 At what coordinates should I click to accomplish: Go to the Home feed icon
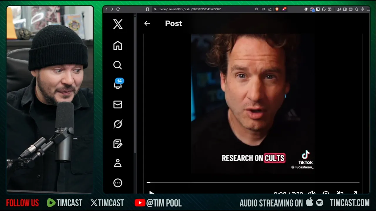click(x=118, y=46)
